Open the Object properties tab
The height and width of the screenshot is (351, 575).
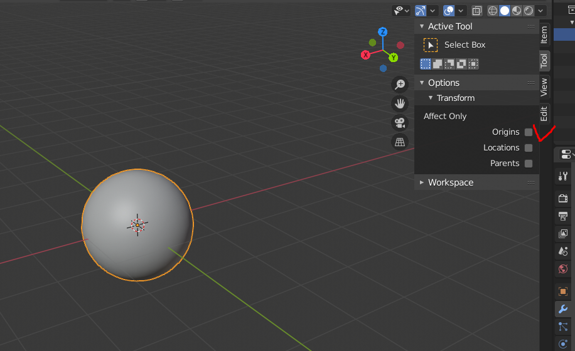563,291
